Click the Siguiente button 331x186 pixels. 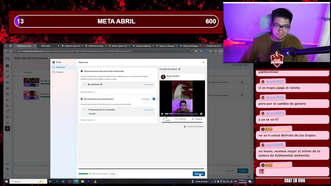[199, 174]
